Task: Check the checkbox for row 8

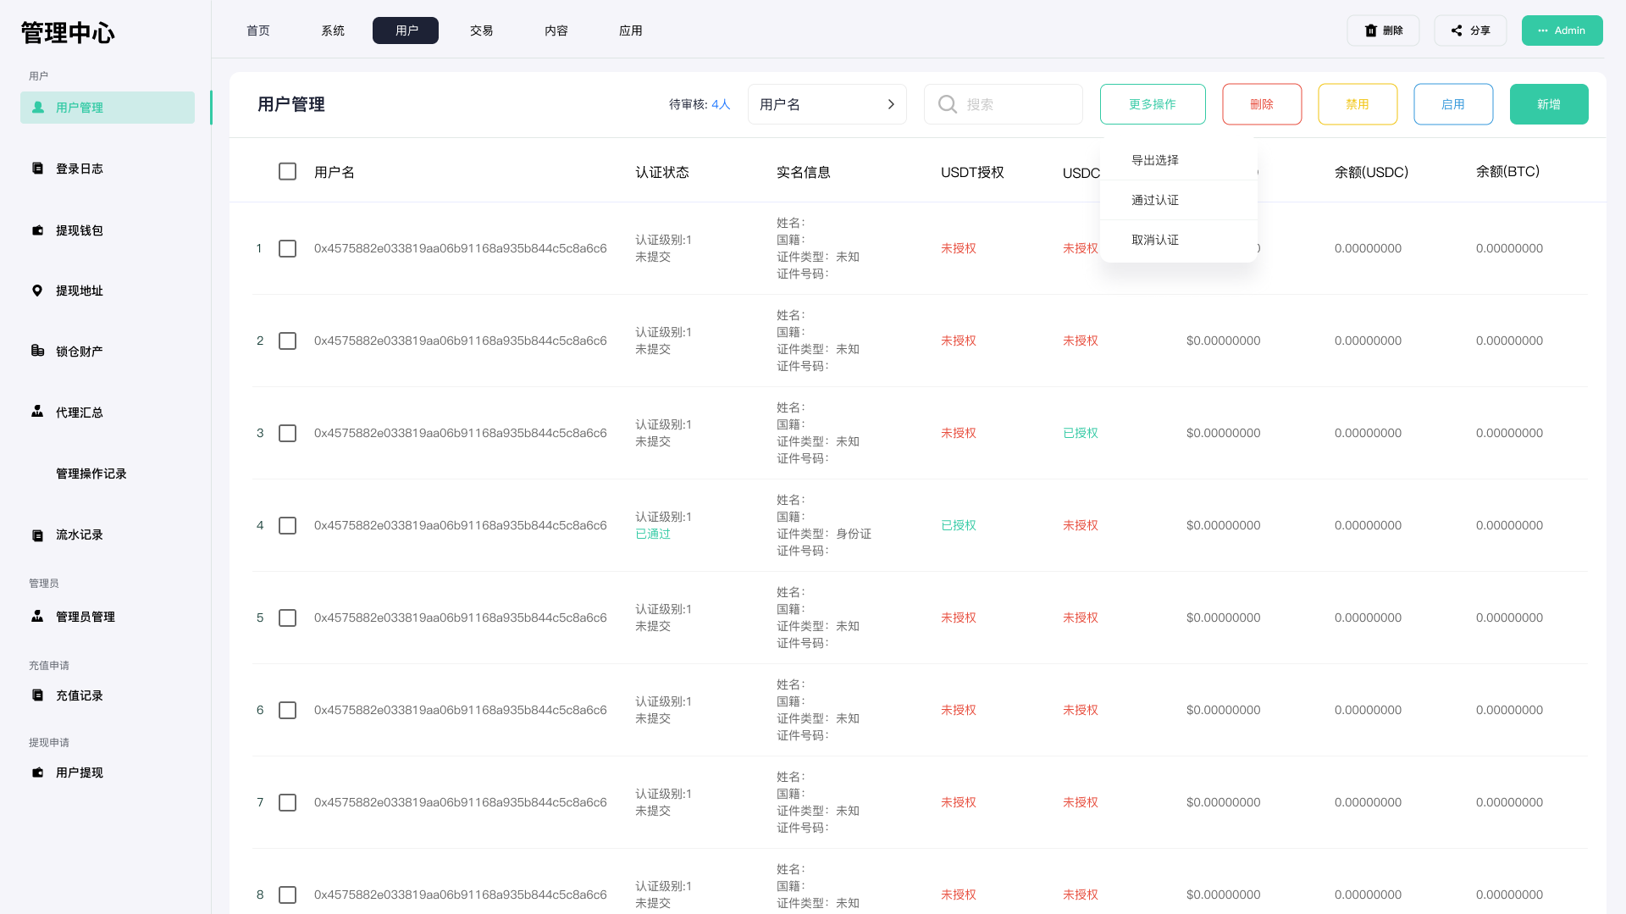Action: [288, 895]
